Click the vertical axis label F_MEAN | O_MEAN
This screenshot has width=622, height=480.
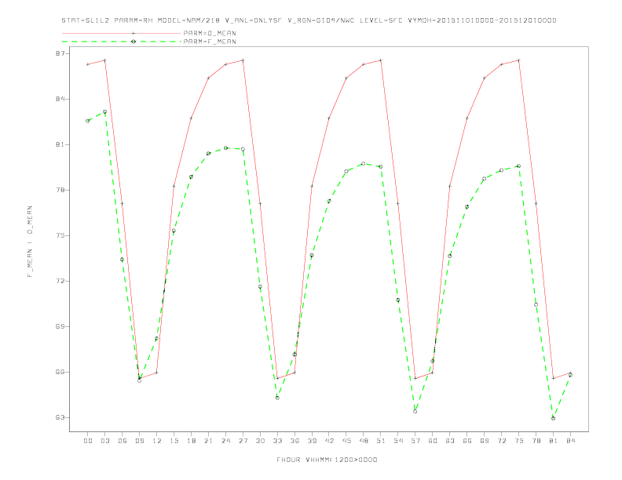coord(30,242)
